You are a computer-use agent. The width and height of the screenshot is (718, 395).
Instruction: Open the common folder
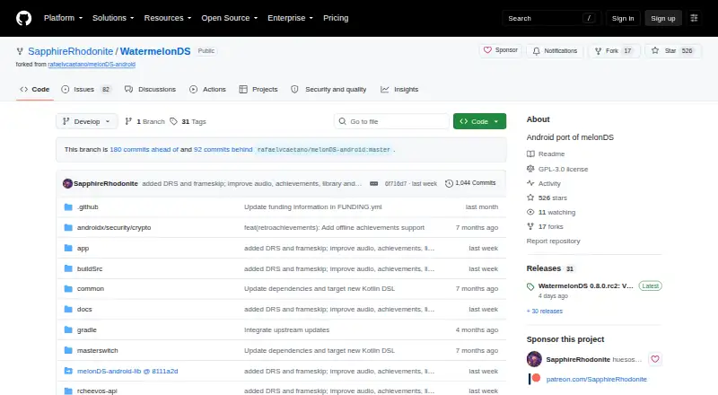(x=91, y=289)
